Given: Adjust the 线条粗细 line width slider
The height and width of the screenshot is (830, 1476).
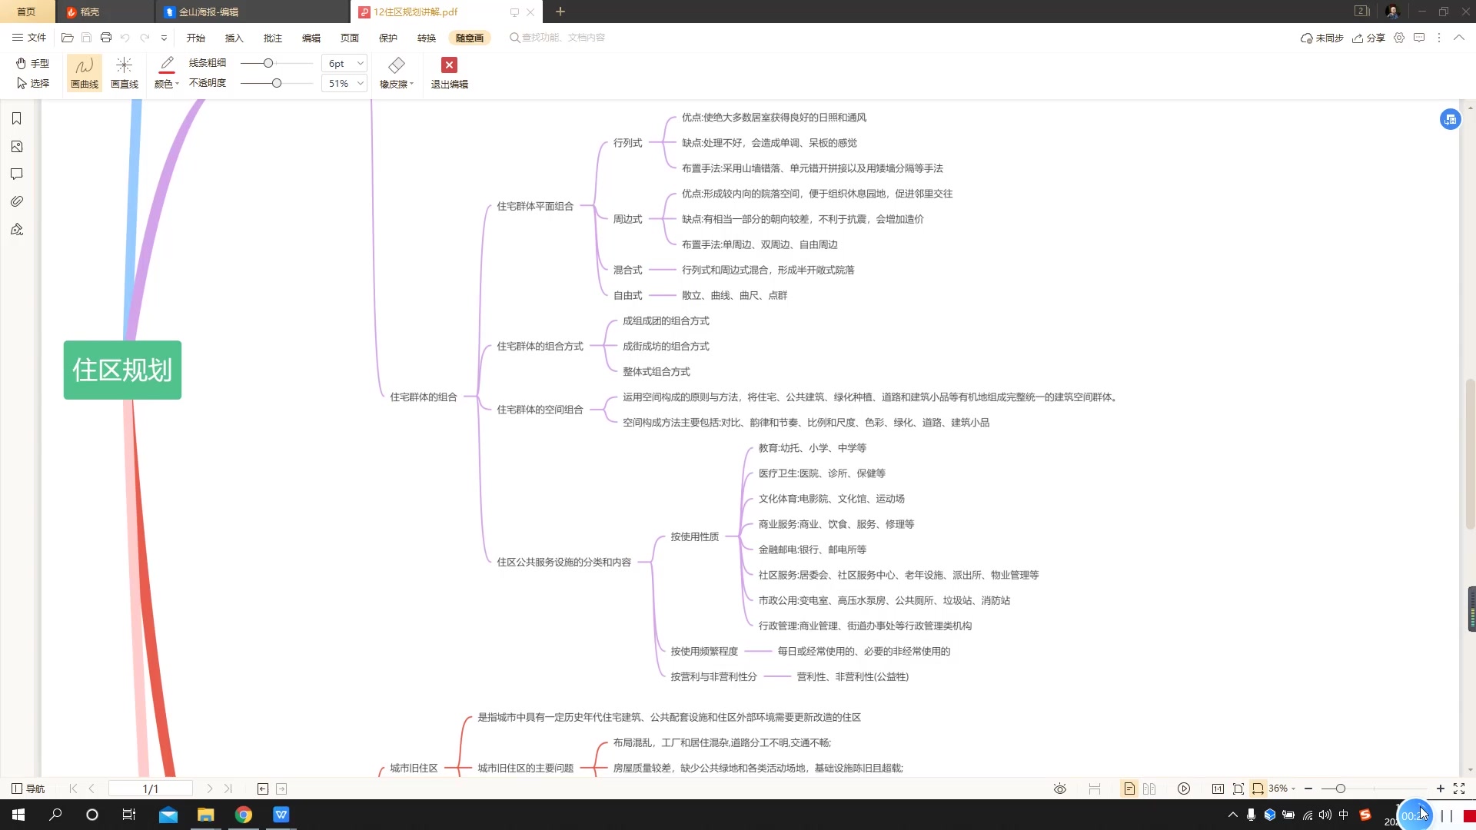Looking at the screenshot, I should (x=268, y=63).
